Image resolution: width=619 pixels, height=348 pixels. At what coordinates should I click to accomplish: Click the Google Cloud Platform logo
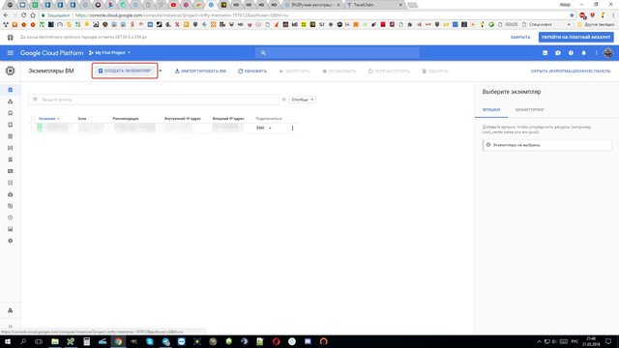51,53
